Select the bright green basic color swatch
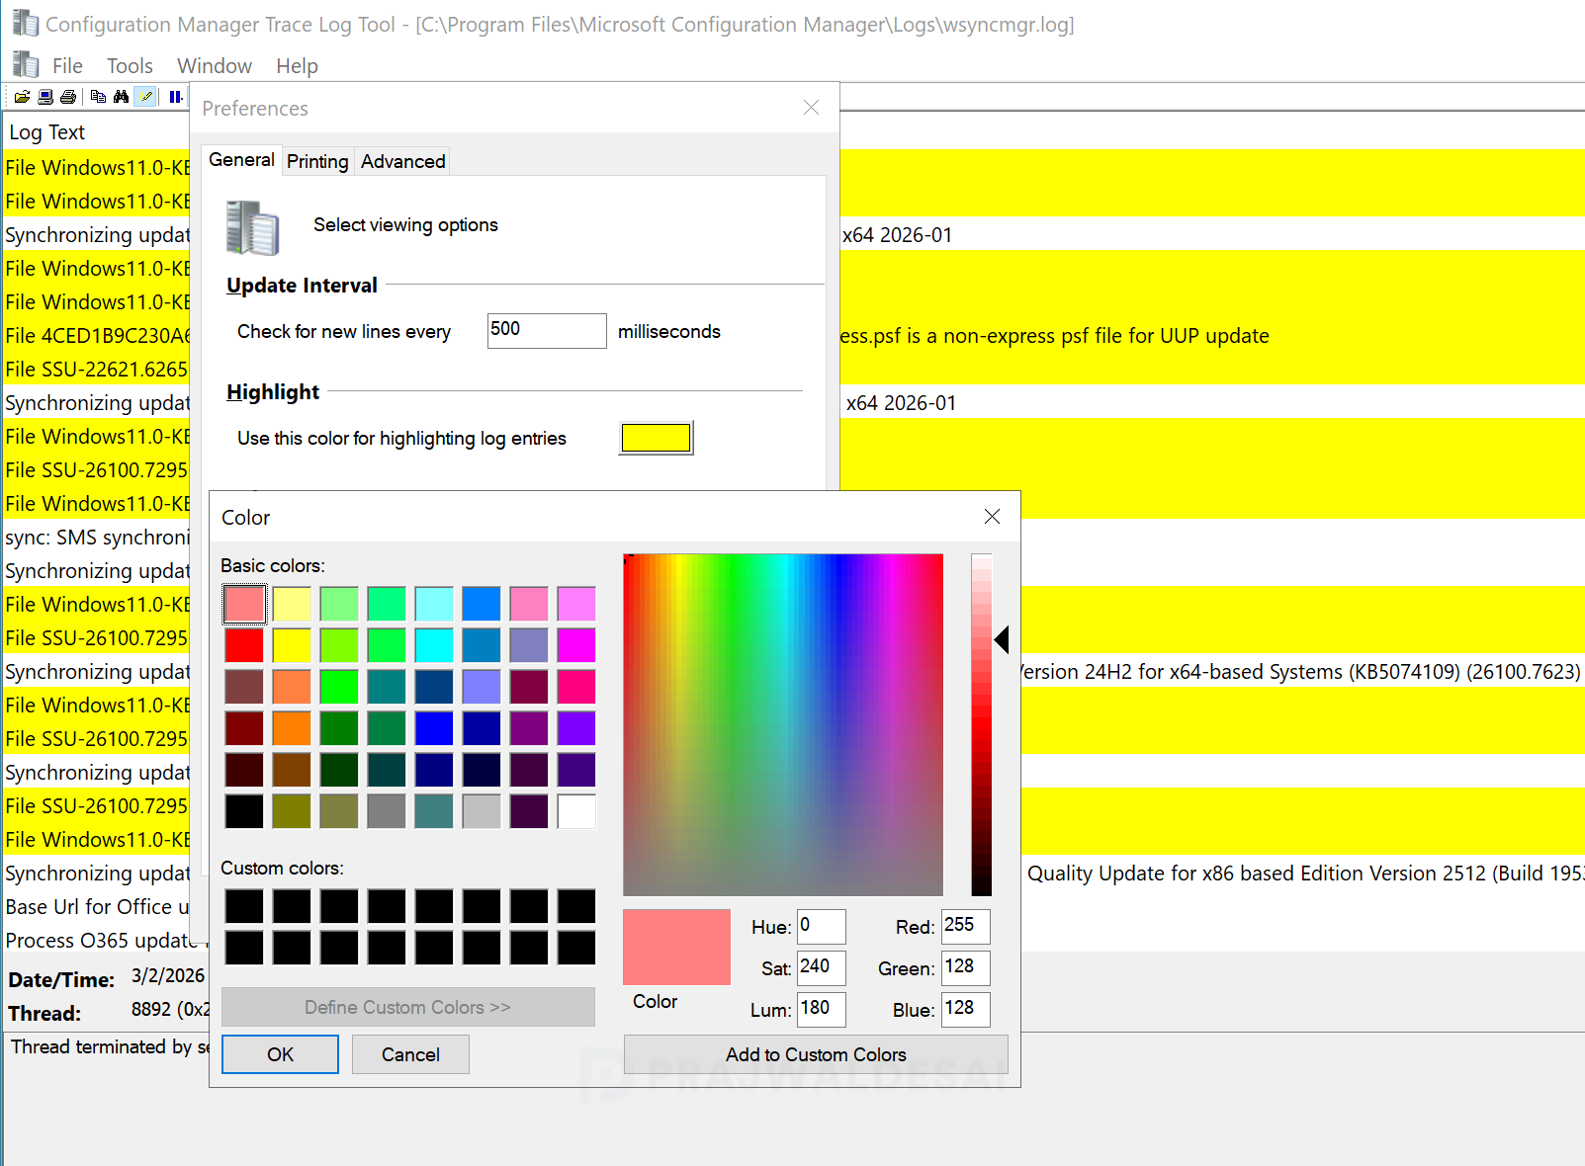 pyautogui.click(x=339, y=687)
